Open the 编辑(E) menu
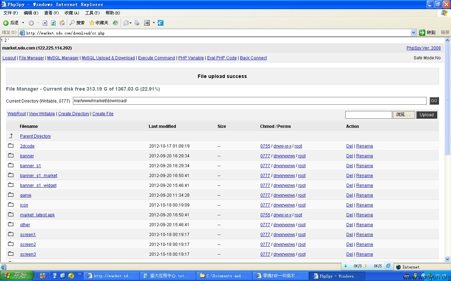Screen dimensions: 451x281 click(31, 13)
